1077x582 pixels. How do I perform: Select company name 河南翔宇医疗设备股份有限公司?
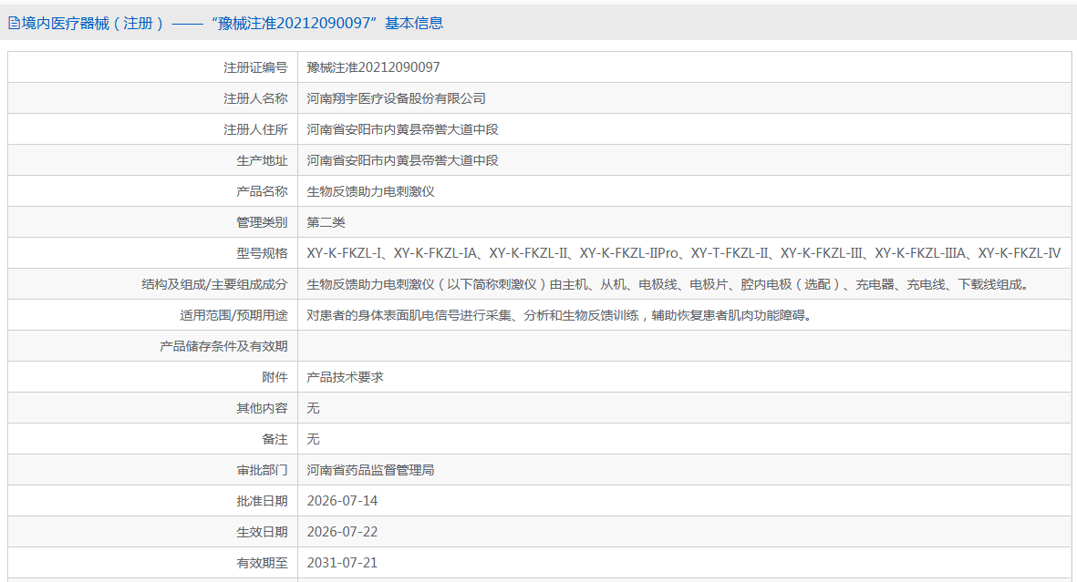point(397,98)
